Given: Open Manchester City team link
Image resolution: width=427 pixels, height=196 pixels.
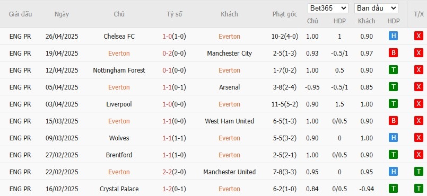Looking at the screenshot, I should click(x=229, y=54).
